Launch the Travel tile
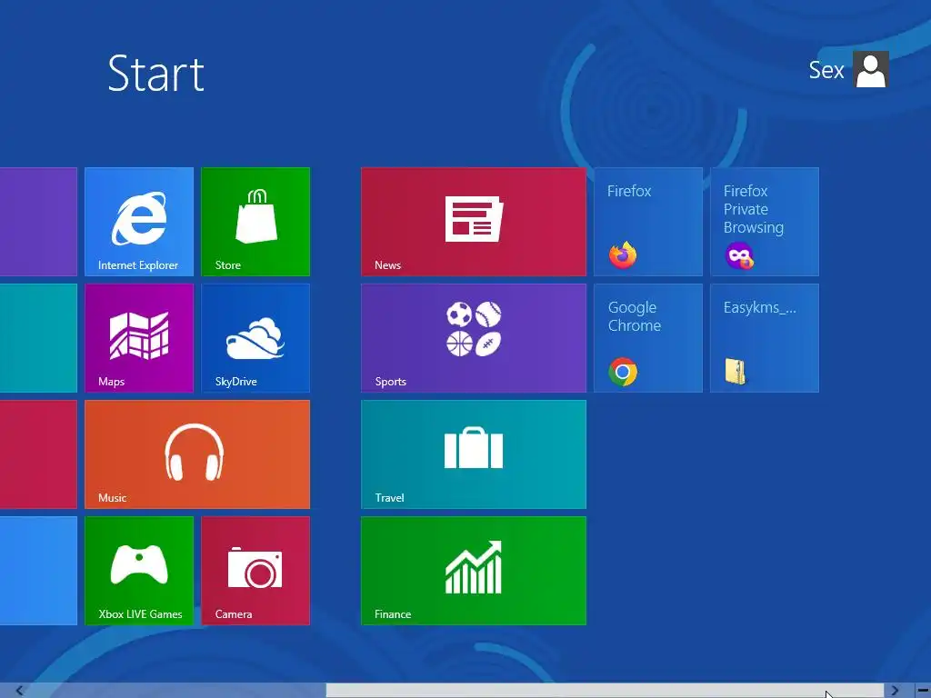The width and height of the screenshot is (931, 698). (473, 454)
